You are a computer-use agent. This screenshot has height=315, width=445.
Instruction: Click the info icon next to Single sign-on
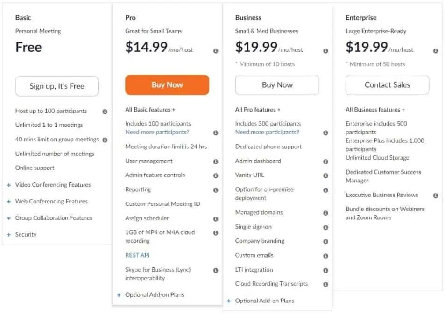(325, 227)
